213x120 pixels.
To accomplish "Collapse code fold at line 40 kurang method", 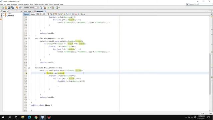I will pos(29,39).
